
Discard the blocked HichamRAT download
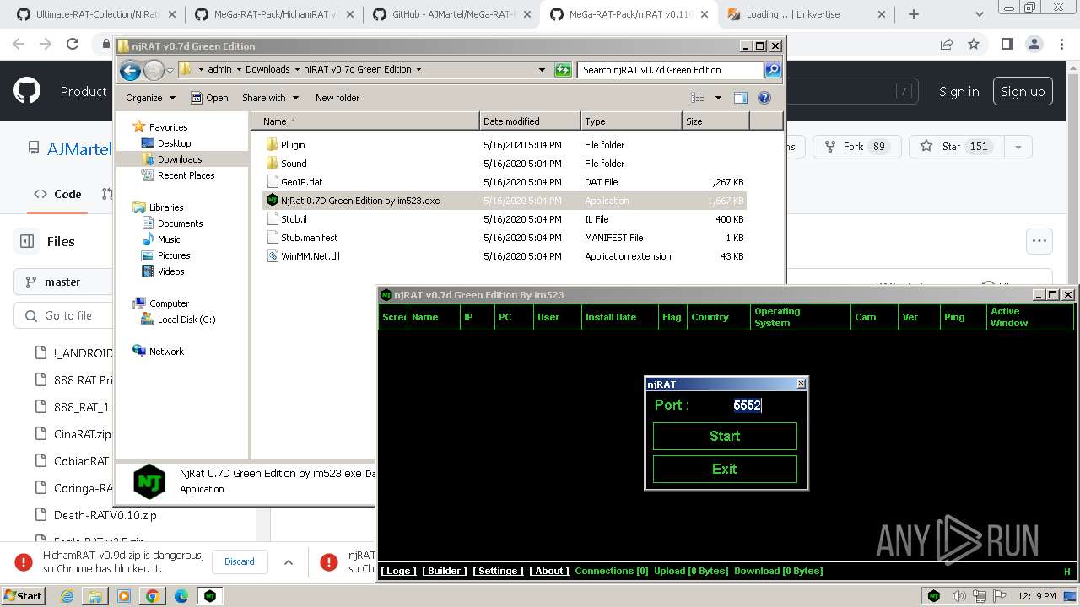(240, 561)
